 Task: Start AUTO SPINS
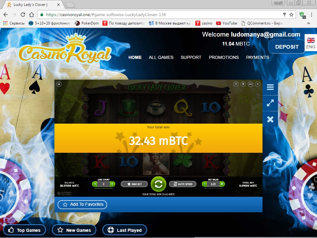click(183, 184)
